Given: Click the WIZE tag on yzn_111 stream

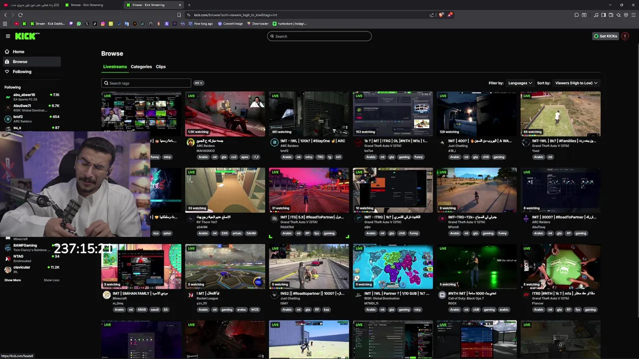Looking at the screenshot, I should (x=255, y=310).
